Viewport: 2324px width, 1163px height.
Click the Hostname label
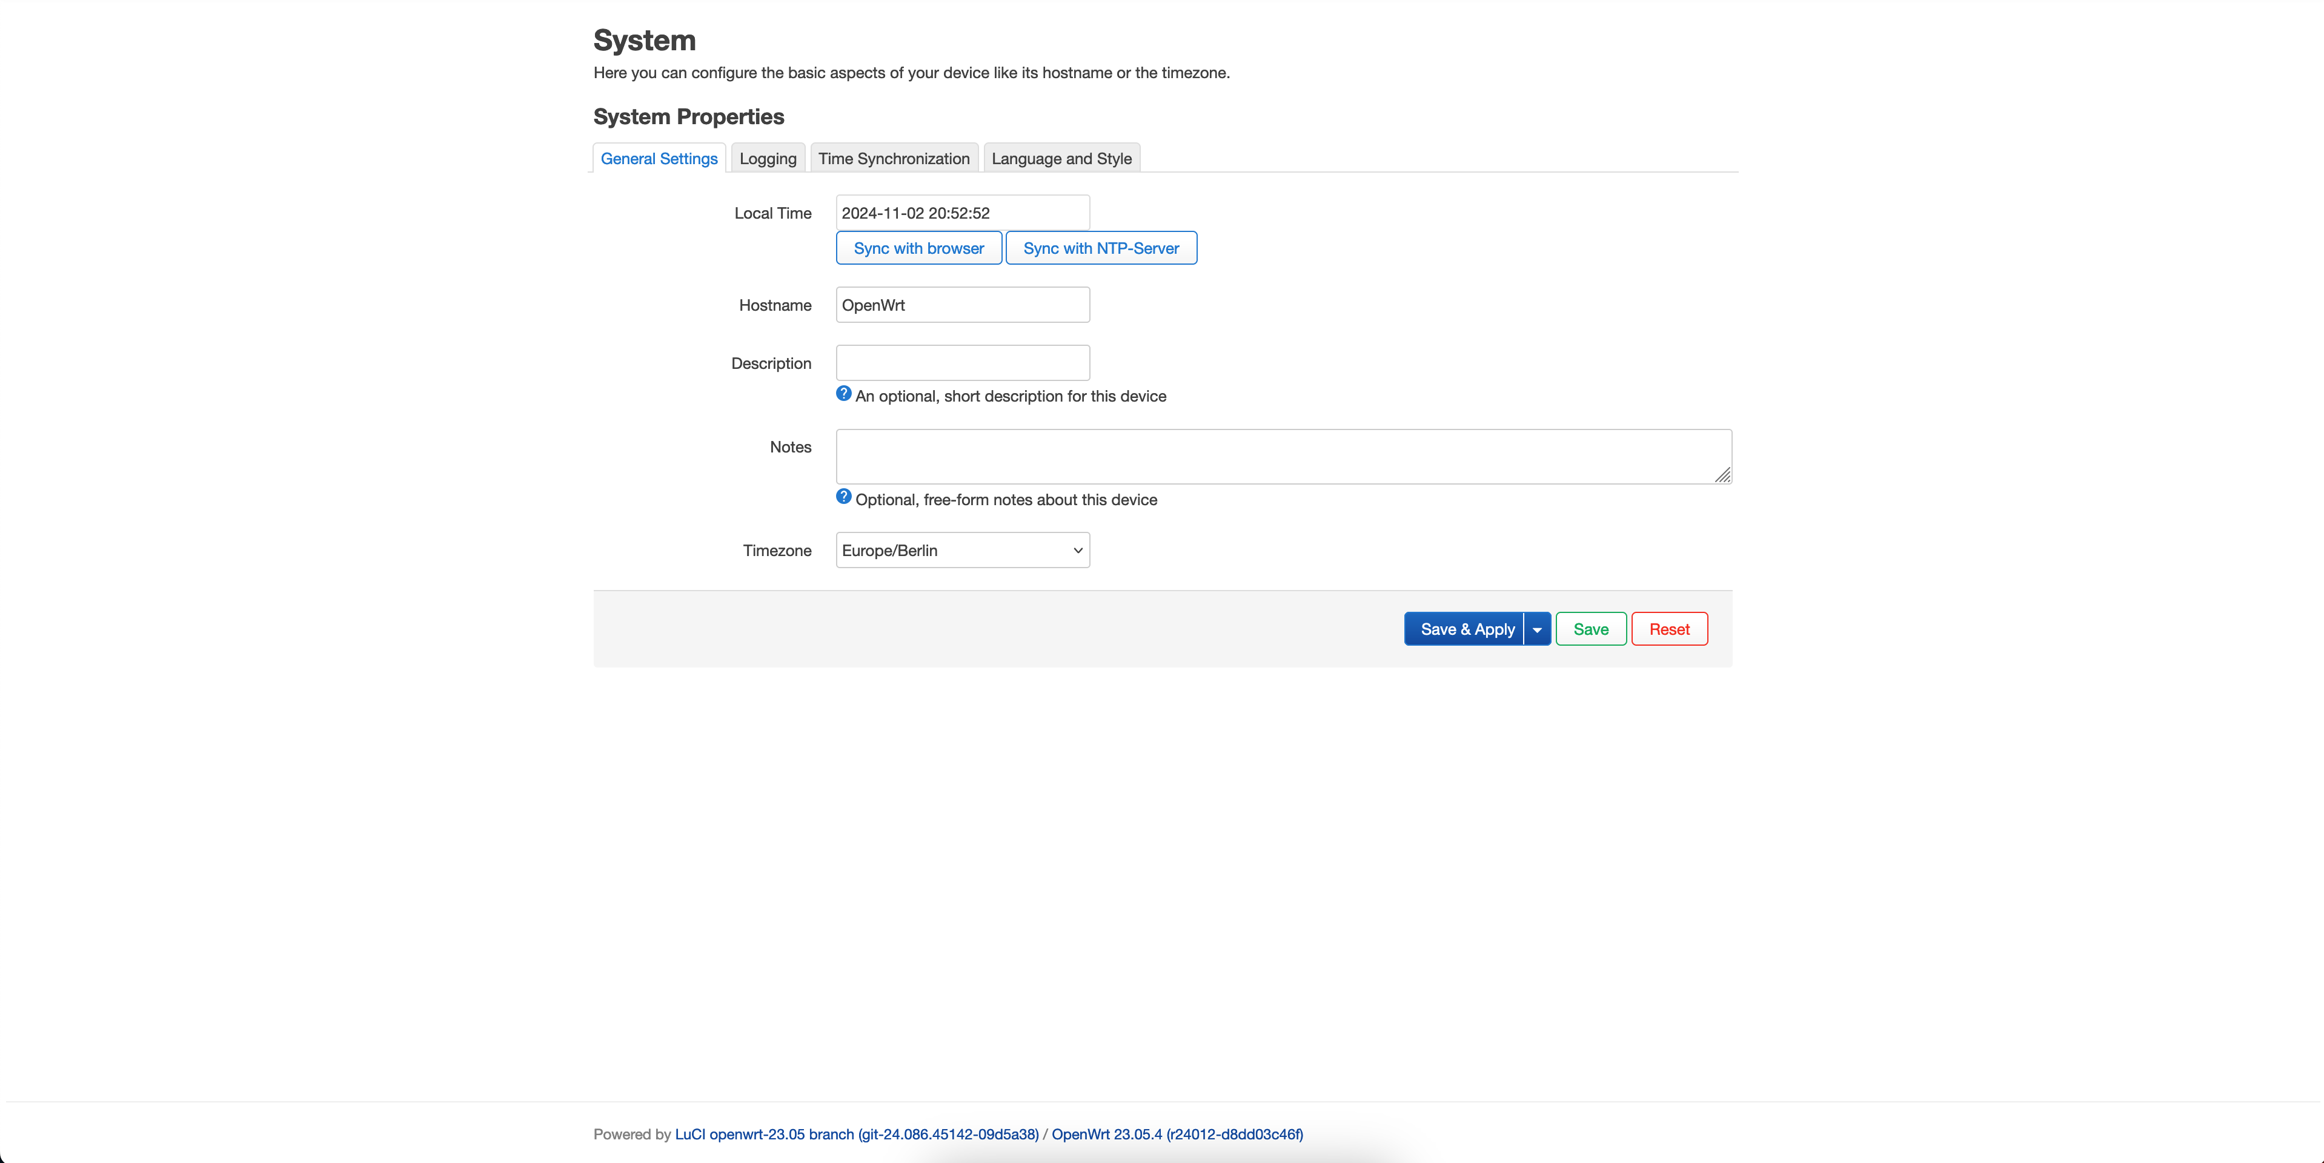point(775,305)
